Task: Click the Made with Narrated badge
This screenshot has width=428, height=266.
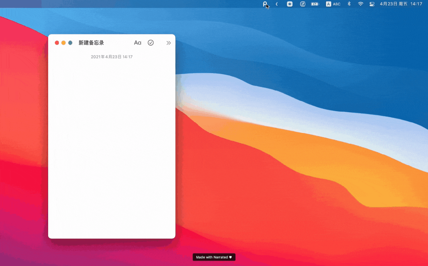Action: tap(214, 257)
